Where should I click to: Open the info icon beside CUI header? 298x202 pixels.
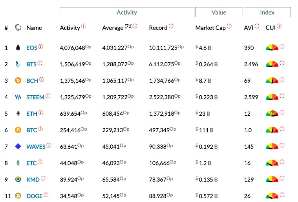(x=279, y=26)
